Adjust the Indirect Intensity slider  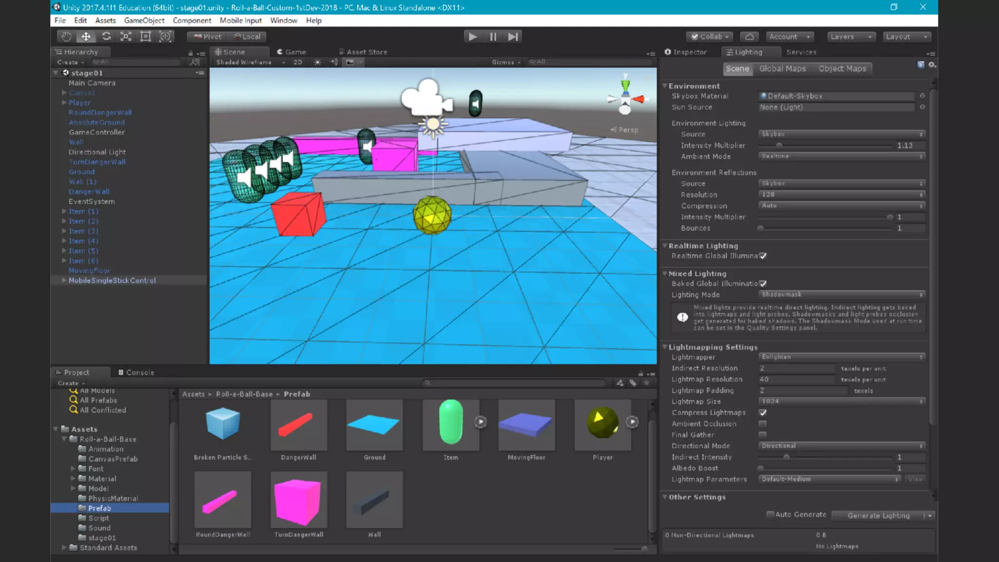coord(786,457)
